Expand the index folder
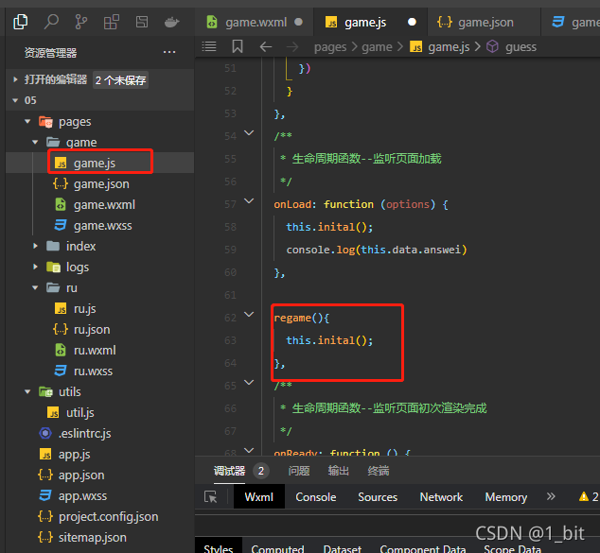600x553 pixels. 35,246
